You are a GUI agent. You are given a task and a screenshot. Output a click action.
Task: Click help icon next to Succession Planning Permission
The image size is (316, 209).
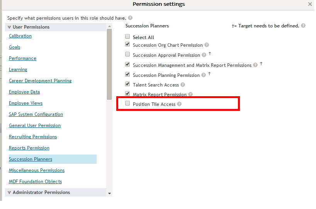(x=204, y=75)
